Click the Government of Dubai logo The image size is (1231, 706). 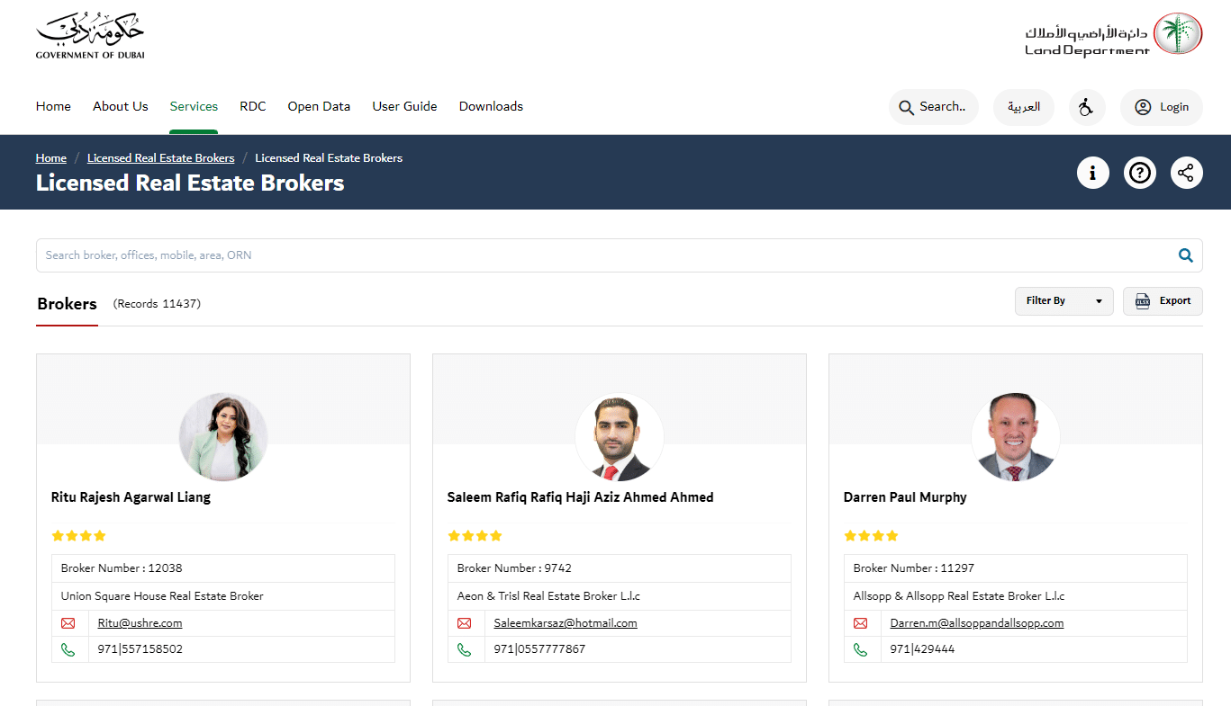point(89,34)
